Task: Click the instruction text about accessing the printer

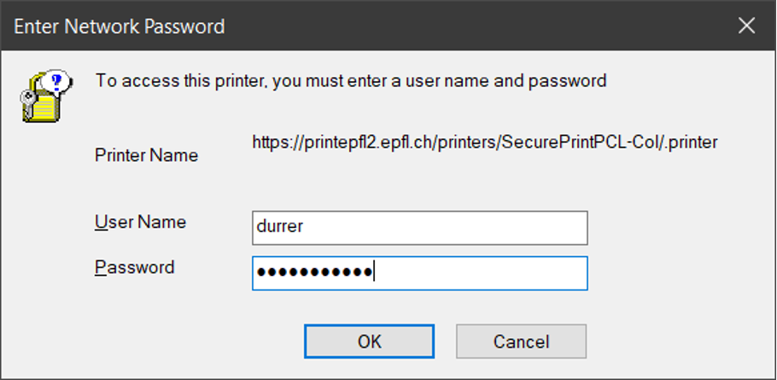Action: [351, 81]
